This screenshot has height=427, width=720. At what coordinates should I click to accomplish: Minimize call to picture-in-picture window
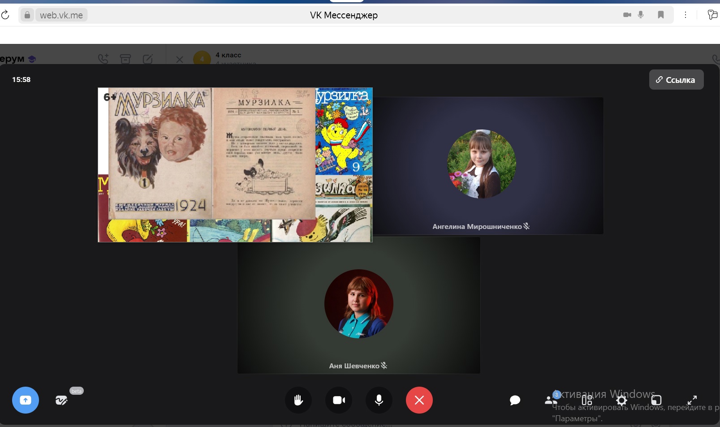tap(656, 400)
